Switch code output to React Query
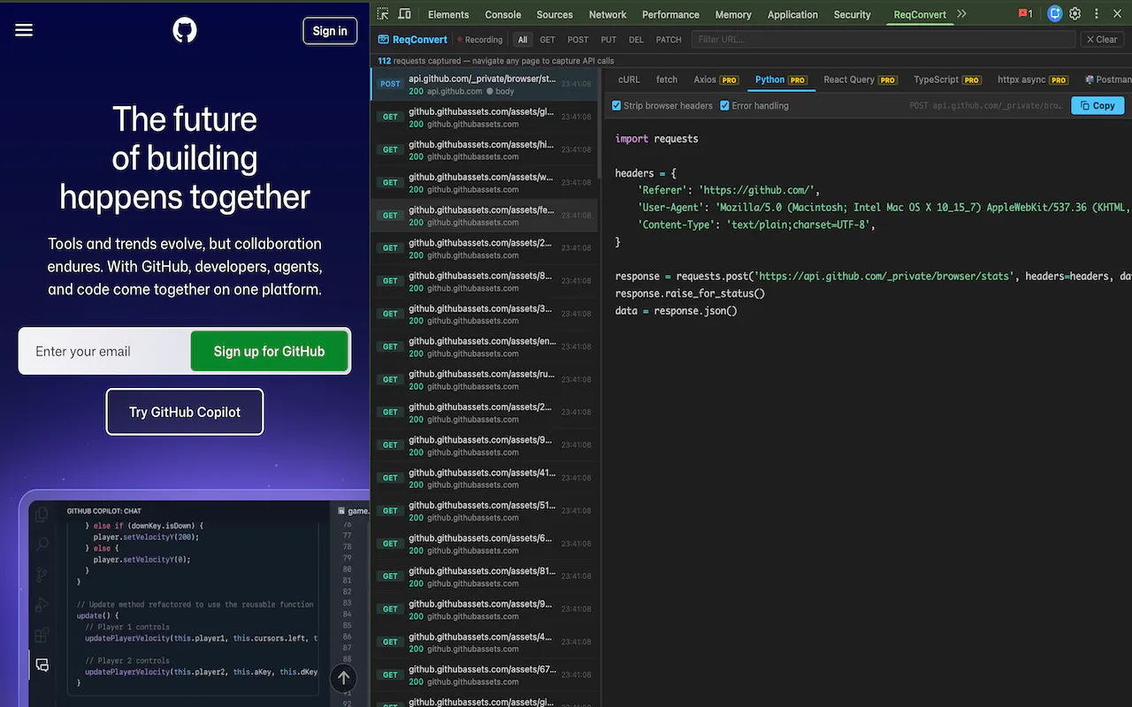 tap(860, 80)
